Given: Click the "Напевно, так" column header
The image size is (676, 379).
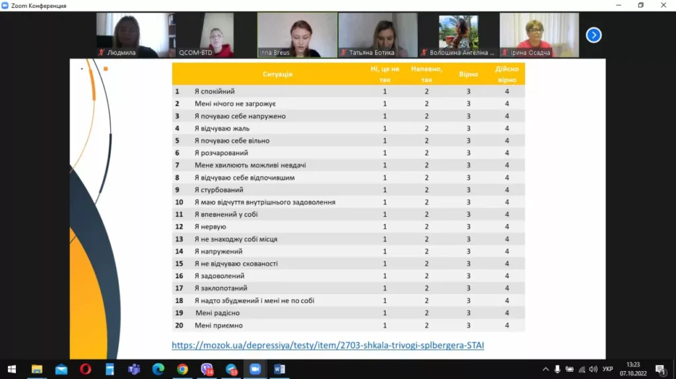Looking at the screenshot, I should tap(426, 74).
